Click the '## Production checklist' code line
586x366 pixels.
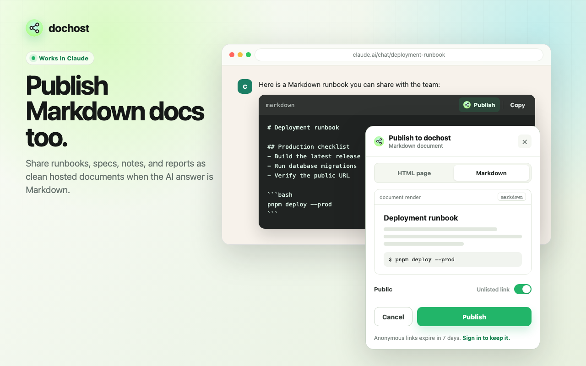coord(309,146)
